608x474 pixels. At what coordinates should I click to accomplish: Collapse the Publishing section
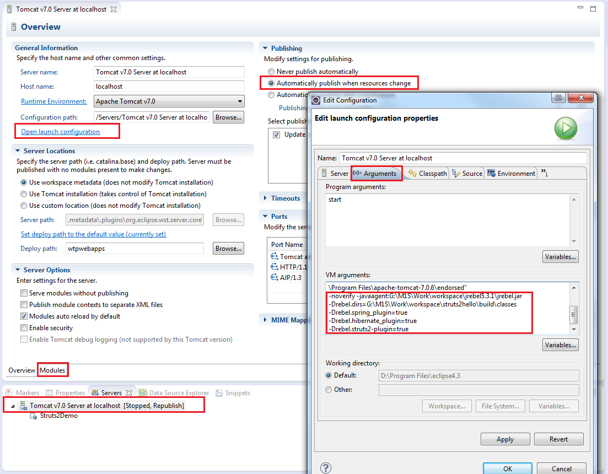[x=265, y=49]
